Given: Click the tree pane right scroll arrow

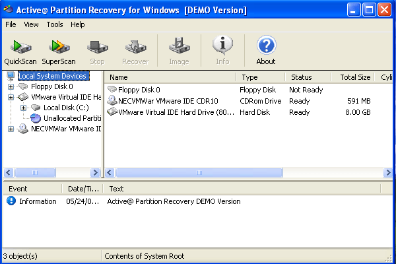Looking at the screenshot, I should pyautogui.click(x=95, y=172).
